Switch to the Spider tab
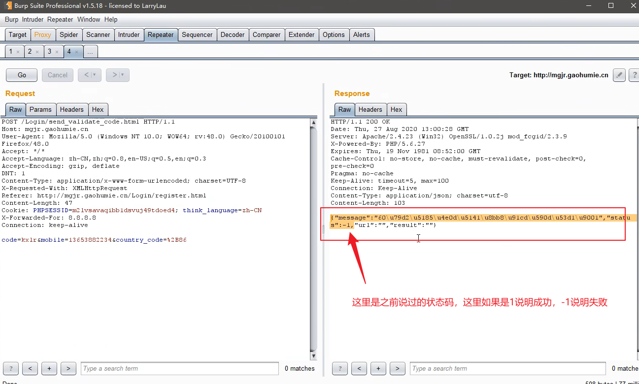Image resolution: width=639 pixels, height=384 pixels. point(69,34)
